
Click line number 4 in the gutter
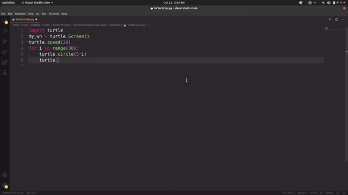tap(22, 48)
